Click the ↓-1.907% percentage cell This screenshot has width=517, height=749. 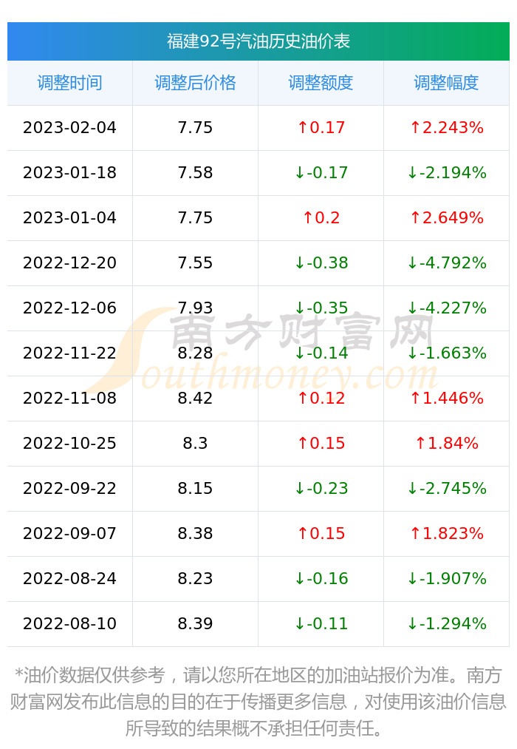(x=446, y=578)
